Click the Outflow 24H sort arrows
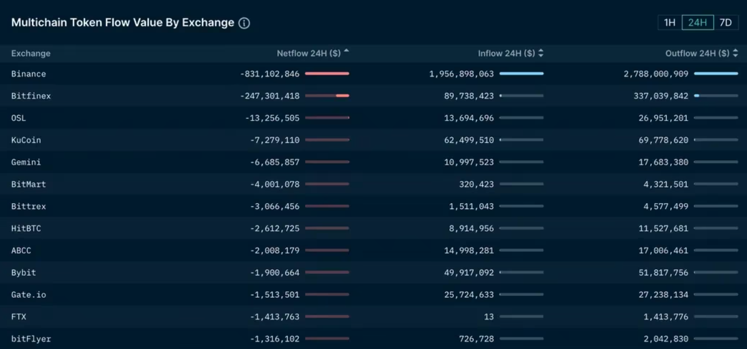The width and height of the screenshot is (747, 349). [x=736, y=53]
